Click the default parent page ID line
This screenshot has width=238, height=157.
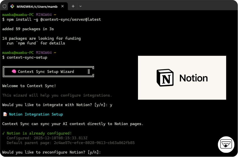coord(71,143)
